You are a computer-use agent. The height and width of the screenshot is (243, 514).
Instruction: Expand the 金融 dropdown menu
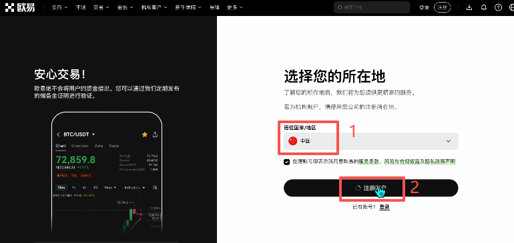click(x=125, y=7)
